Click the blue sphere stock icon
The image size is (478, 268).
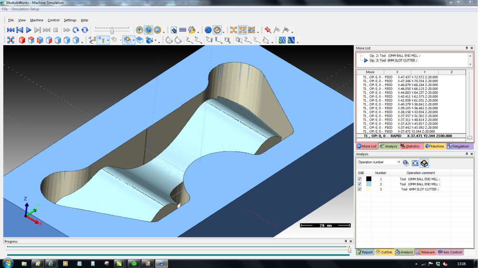(x=208, y=30)
